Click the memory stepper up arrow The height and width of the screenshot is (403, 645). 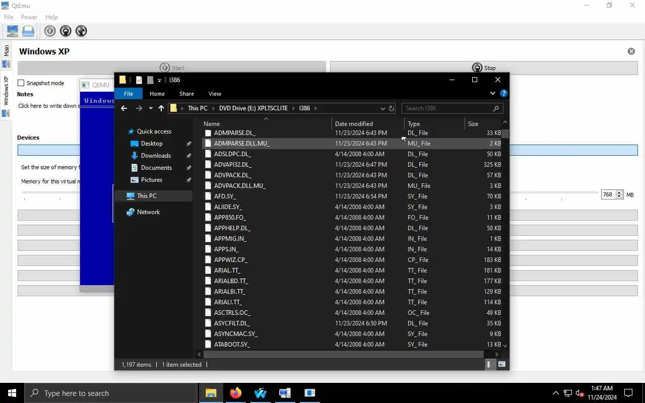620,192
